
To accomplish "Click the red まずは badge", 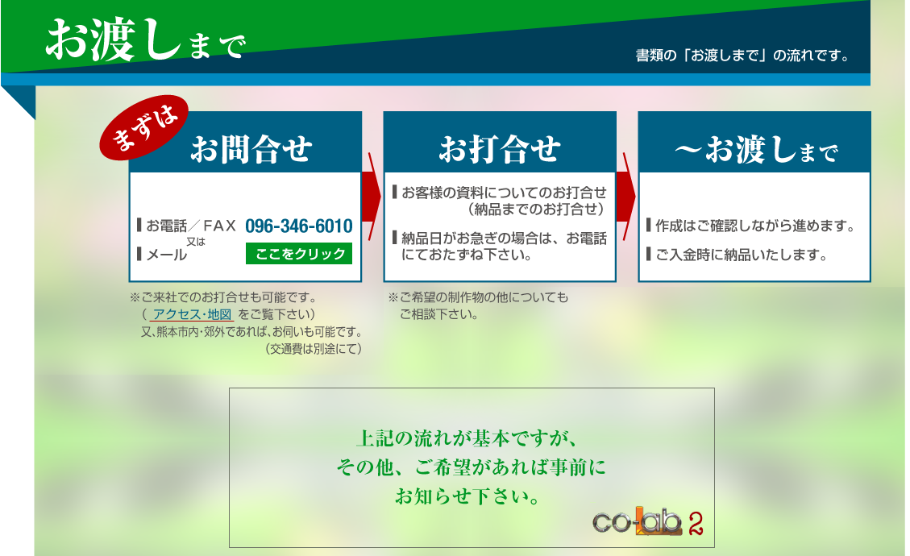I will [x=145, y=127].
